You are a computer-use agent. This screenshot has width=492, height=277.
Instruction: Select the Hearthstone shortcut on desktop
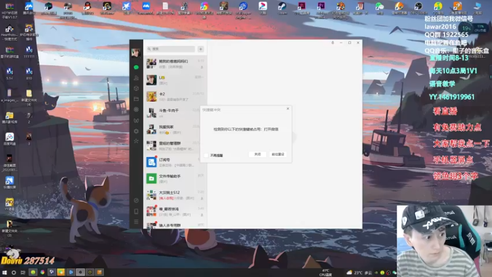click(x=9, y=33)
